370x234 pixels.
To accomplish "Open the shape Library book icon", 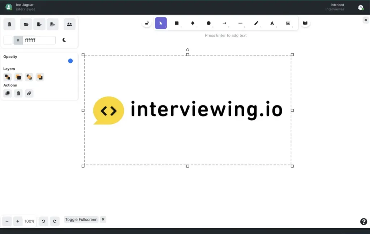I will coord(305,23).
